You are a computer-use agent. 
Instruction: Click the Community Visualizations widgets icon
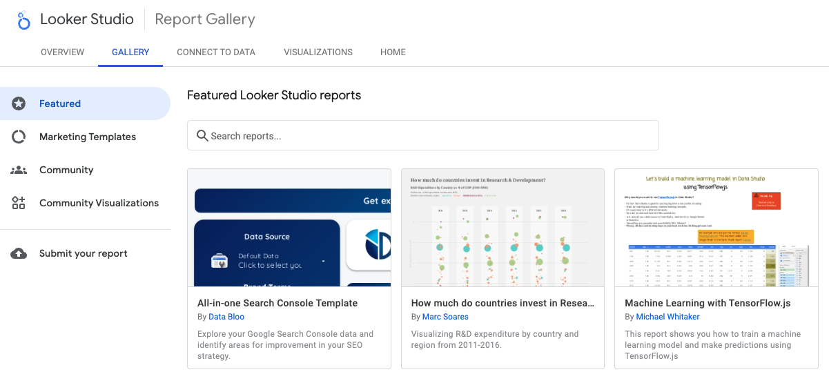[19, 203]
